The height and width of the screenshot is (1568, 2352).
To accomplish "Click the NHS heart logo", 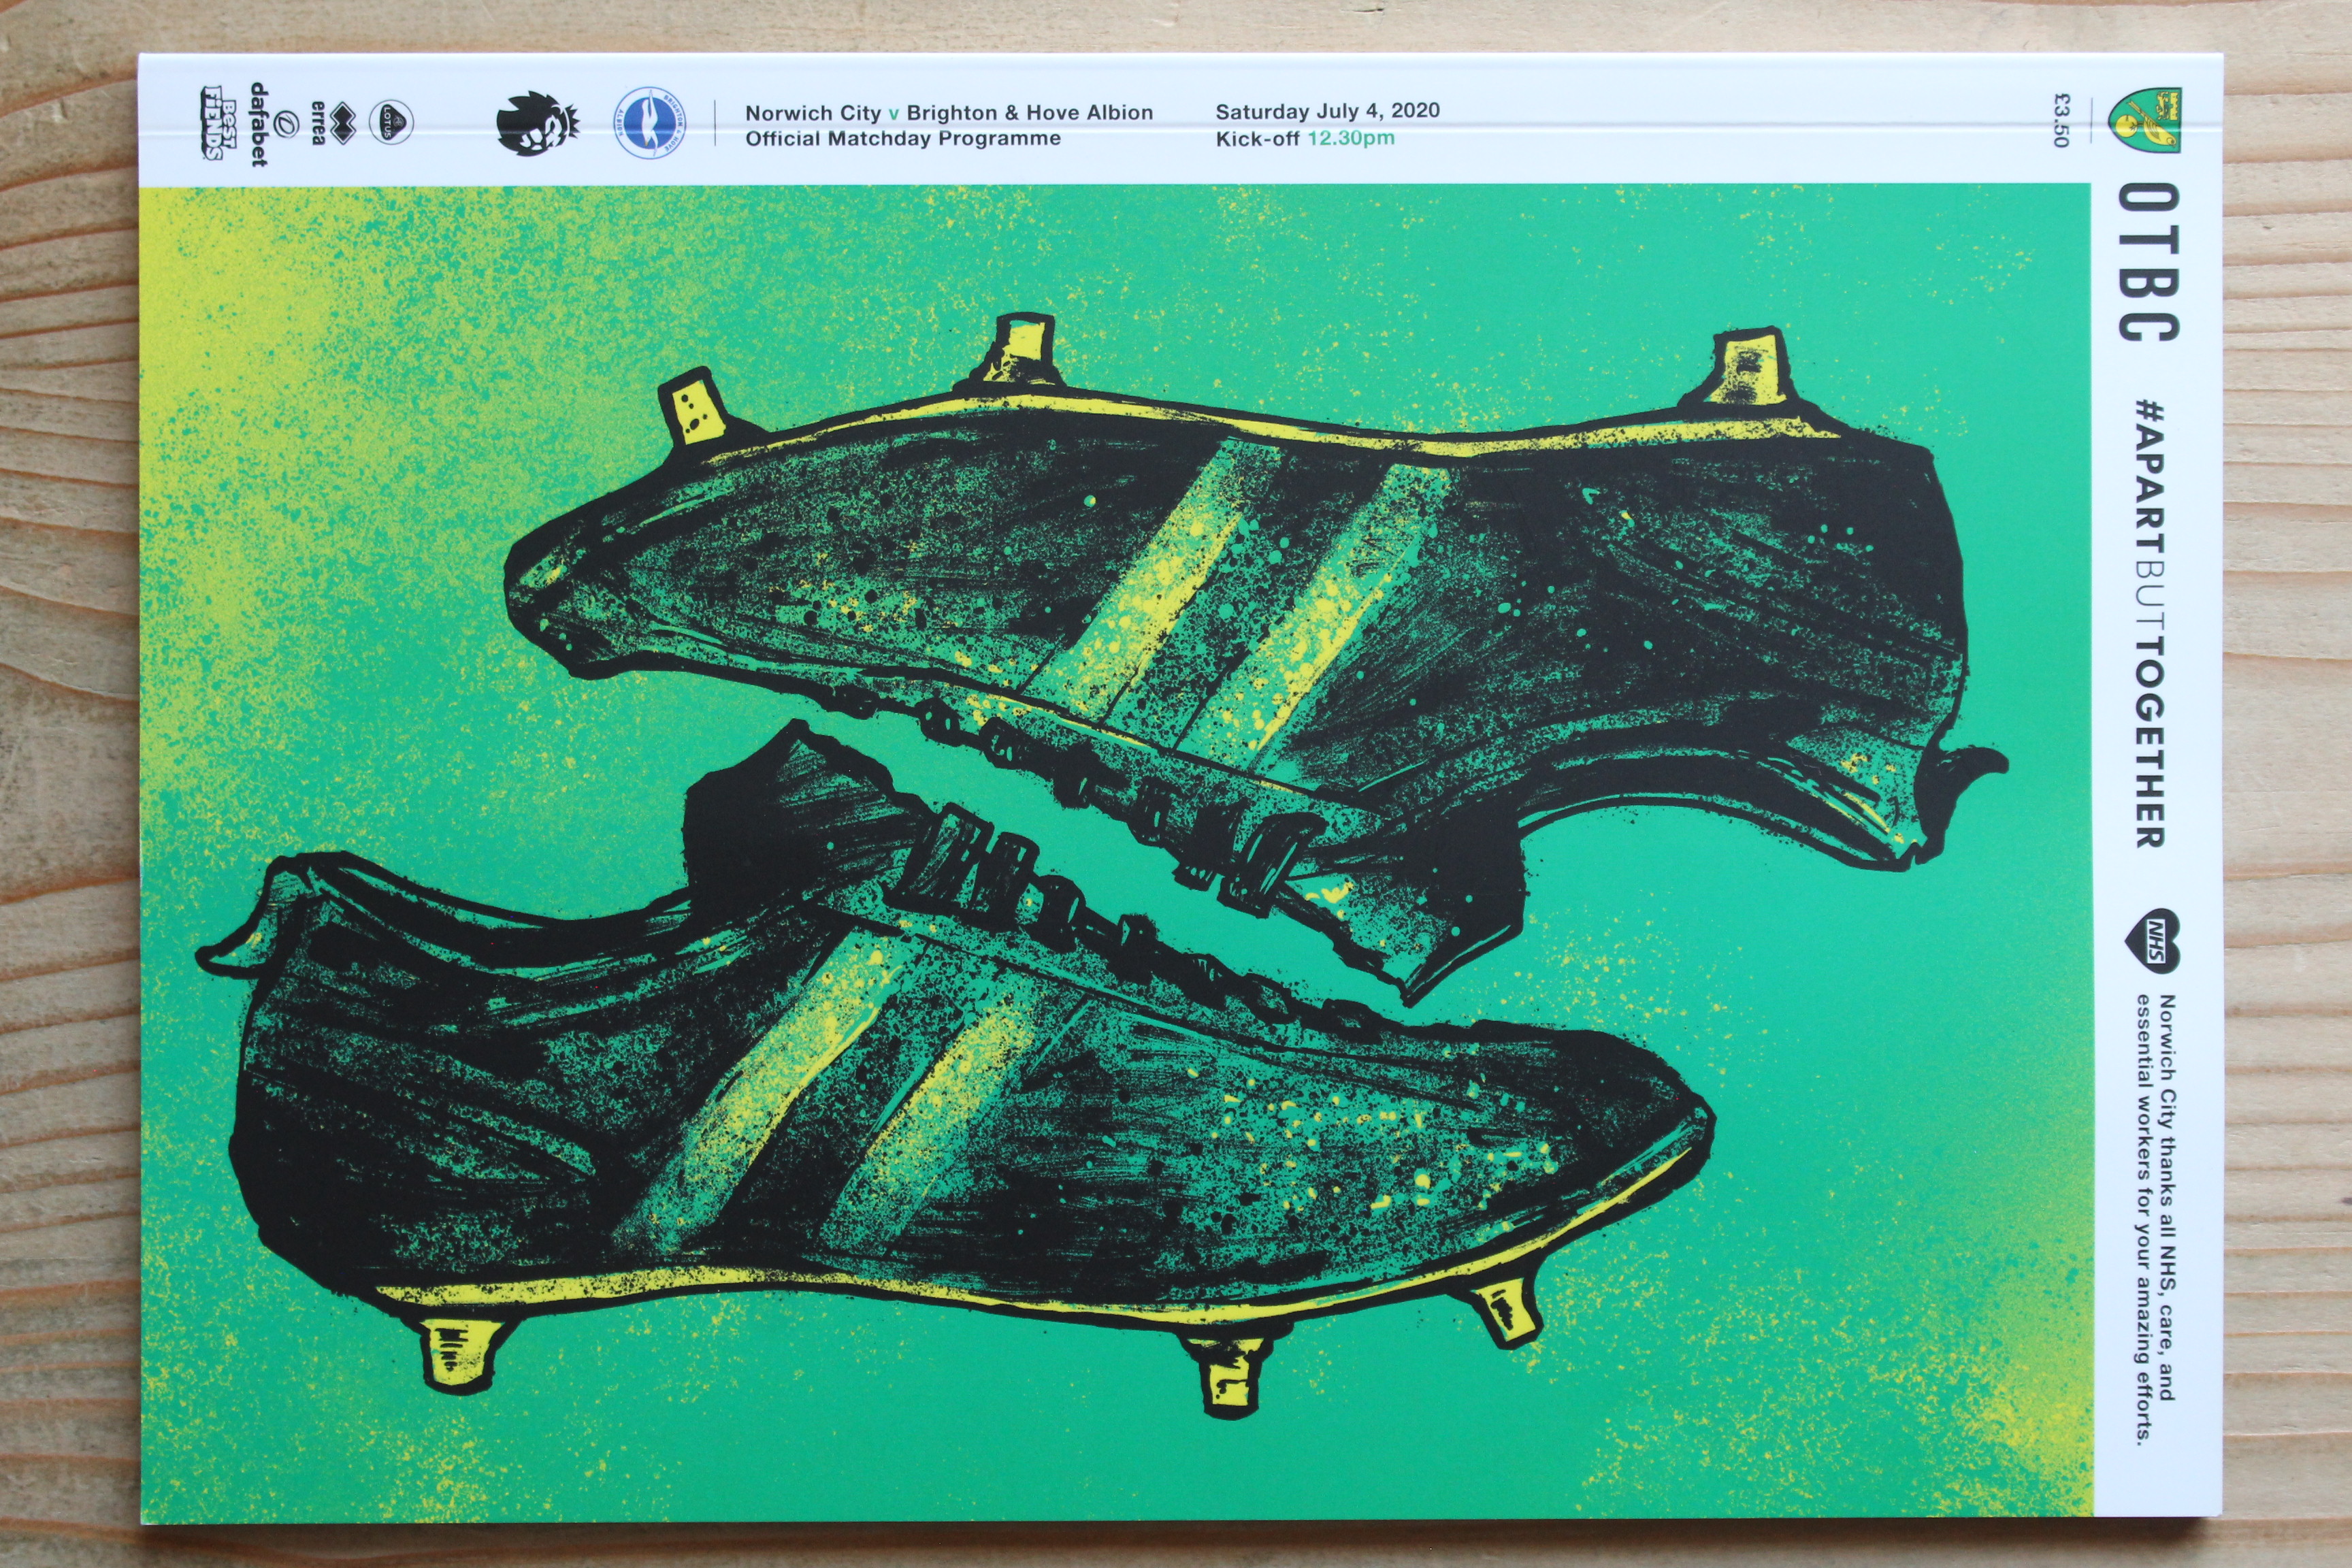I will [2152, 941].
